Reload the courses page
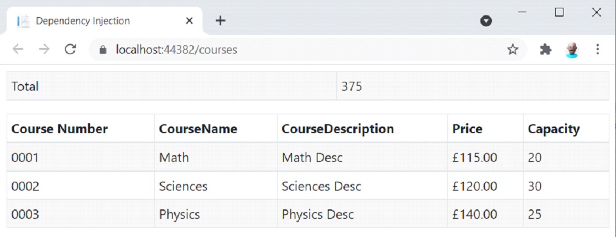Viewport: 616px width, 237px height. coord(70,50)
